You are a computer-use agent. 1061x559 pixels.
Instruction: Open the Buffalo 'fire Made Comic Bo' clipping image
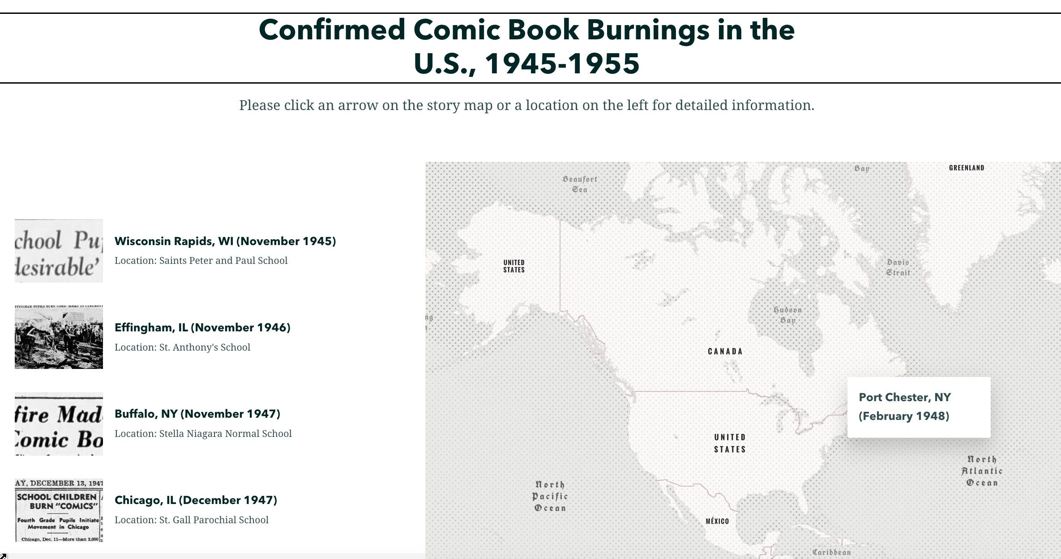coord(59,423)
